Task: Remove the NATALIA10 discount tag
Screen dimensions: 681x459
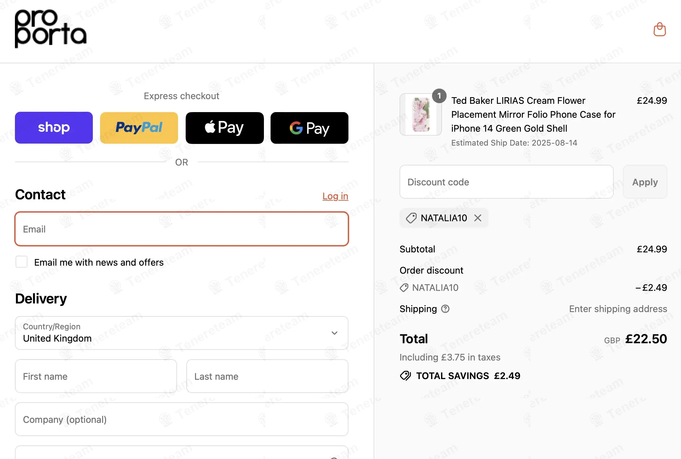Action: [x=478, y=218]
